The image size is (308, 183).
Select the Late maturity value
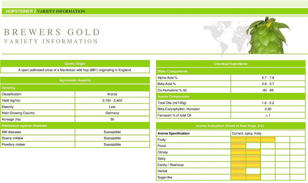[x=112, y=107]
